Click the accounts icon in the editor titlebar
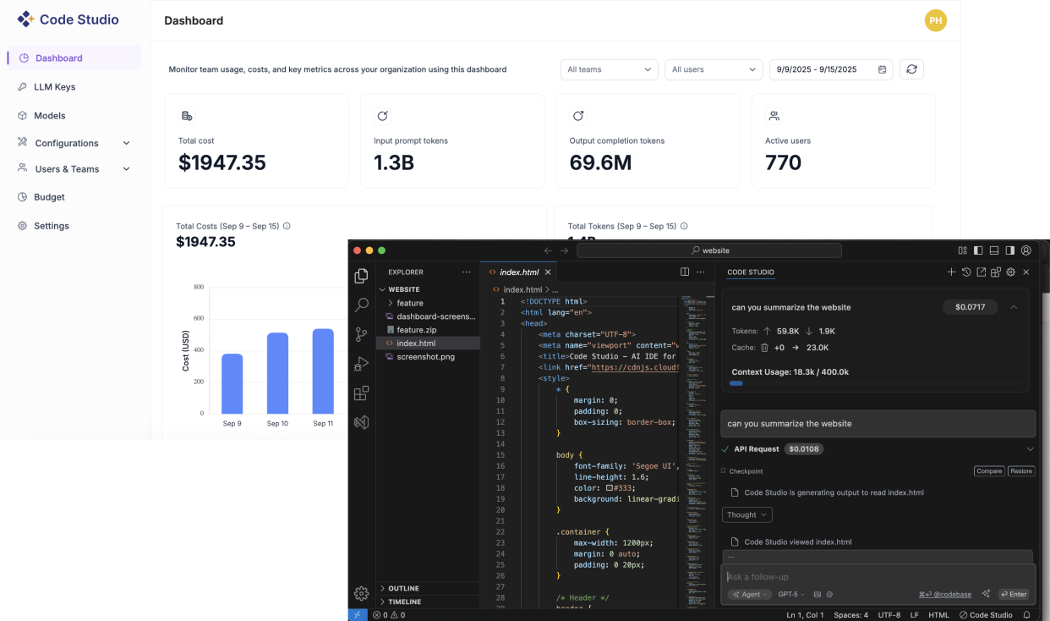The width and height of the screenshot is (1050, 621). point(1025,250)
